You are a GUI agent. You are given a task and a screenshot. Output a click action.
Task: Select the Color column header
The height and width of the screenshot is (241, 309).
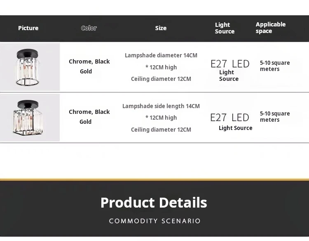click(x=89, y=28)
